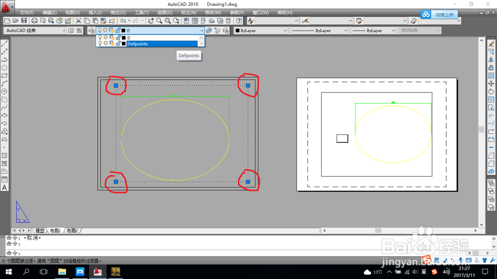Viewport: 497px width, 279px height.
Task: Select the Circle draw tool
Action: point(4,91)
